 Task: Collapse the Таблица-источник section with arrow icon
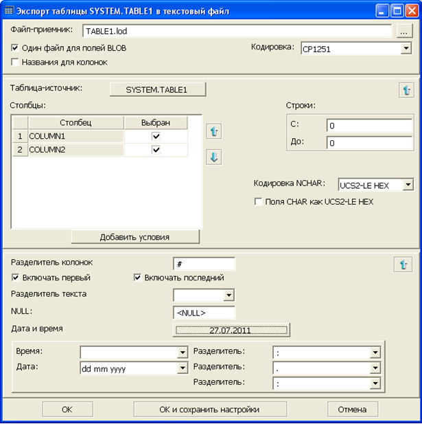click(x=406, y=90)
